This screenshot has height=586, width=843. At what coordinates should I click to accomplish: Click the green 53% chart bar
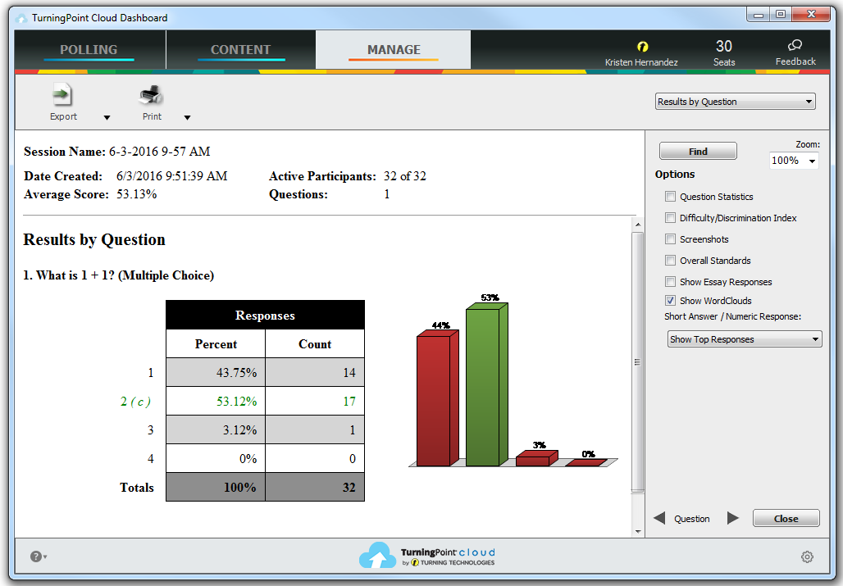click(x=484, y=386)
